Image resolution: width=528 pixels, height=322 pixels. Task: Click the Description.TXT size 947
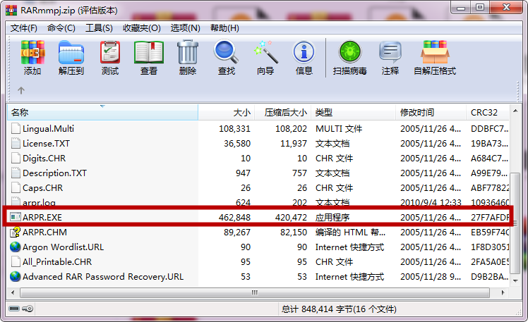coord(243,173)
